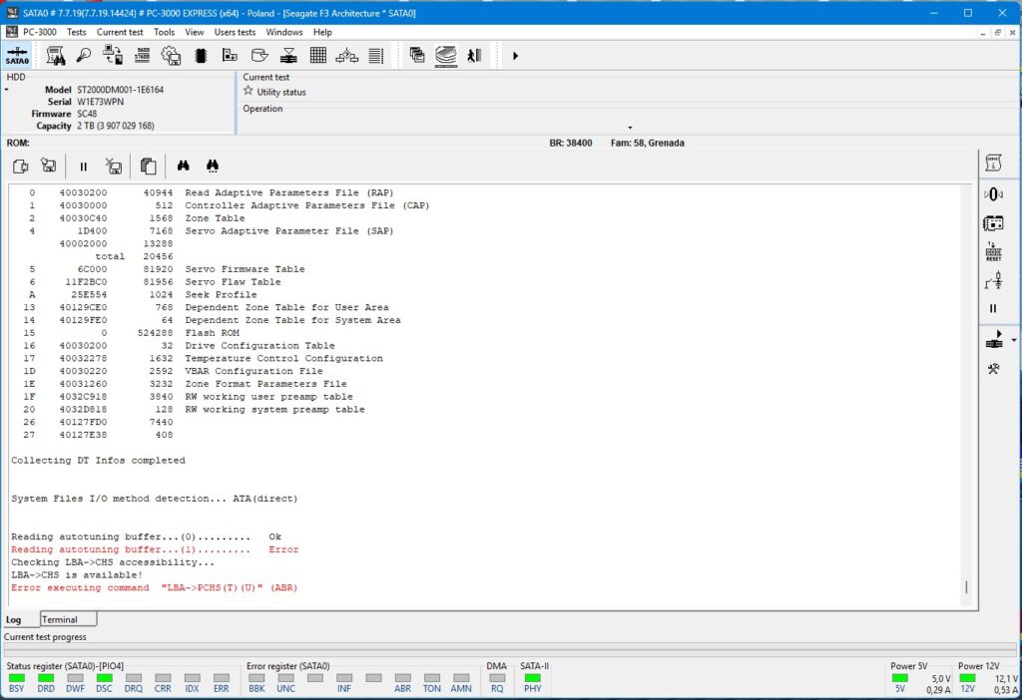Select the Log tab
Viewport: 1022px width, 700px height.
(x=14, y=620)
